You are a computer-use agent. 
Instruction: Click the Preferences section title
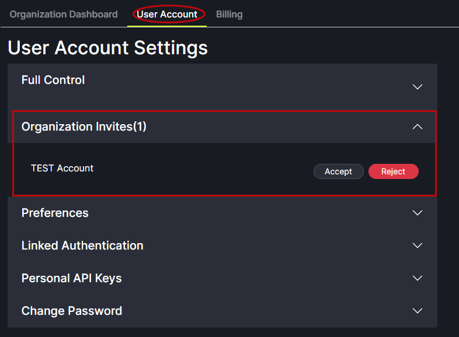pyautogui.click(x=55, y=213)
